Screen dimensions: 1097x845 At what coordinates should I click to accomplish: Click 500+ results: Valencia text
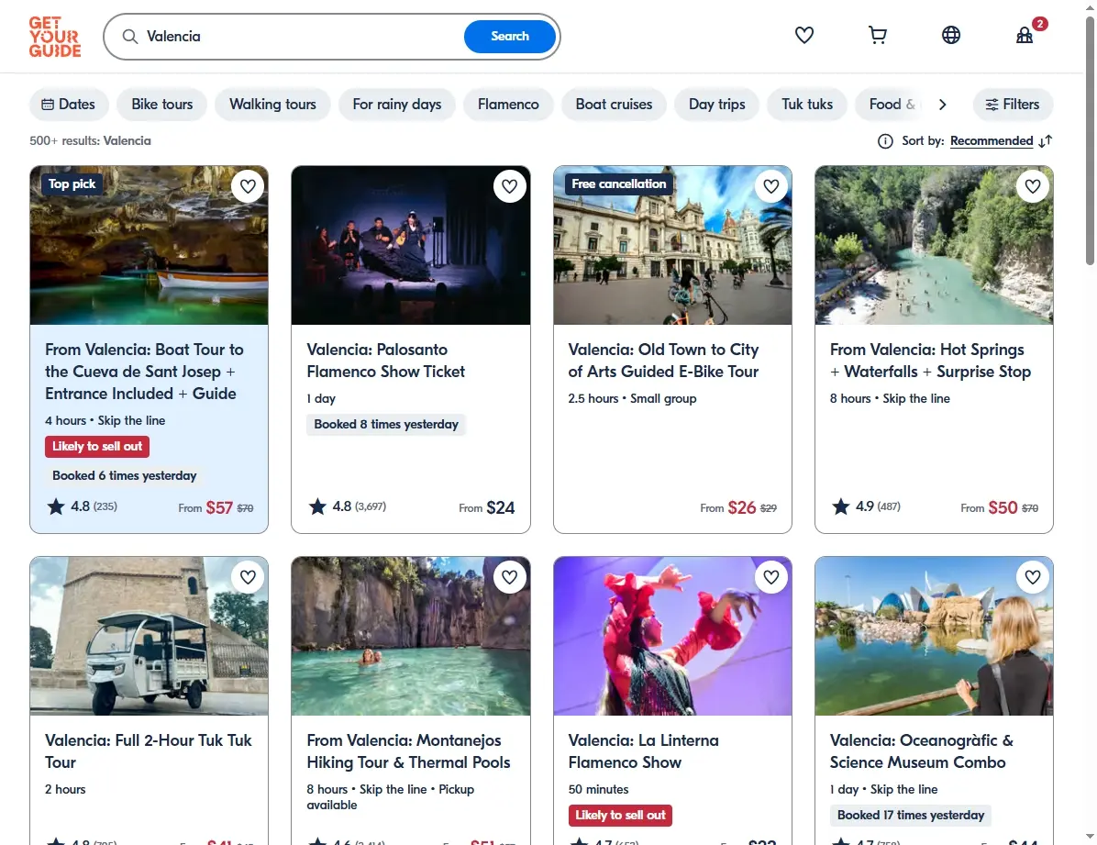pos(90,140)
